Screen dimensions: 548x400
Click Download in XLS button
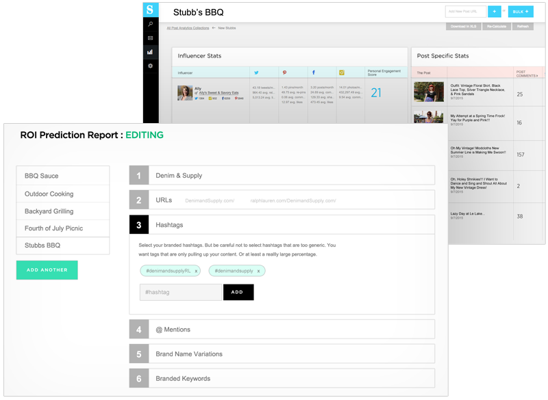[x=464, y=27]
